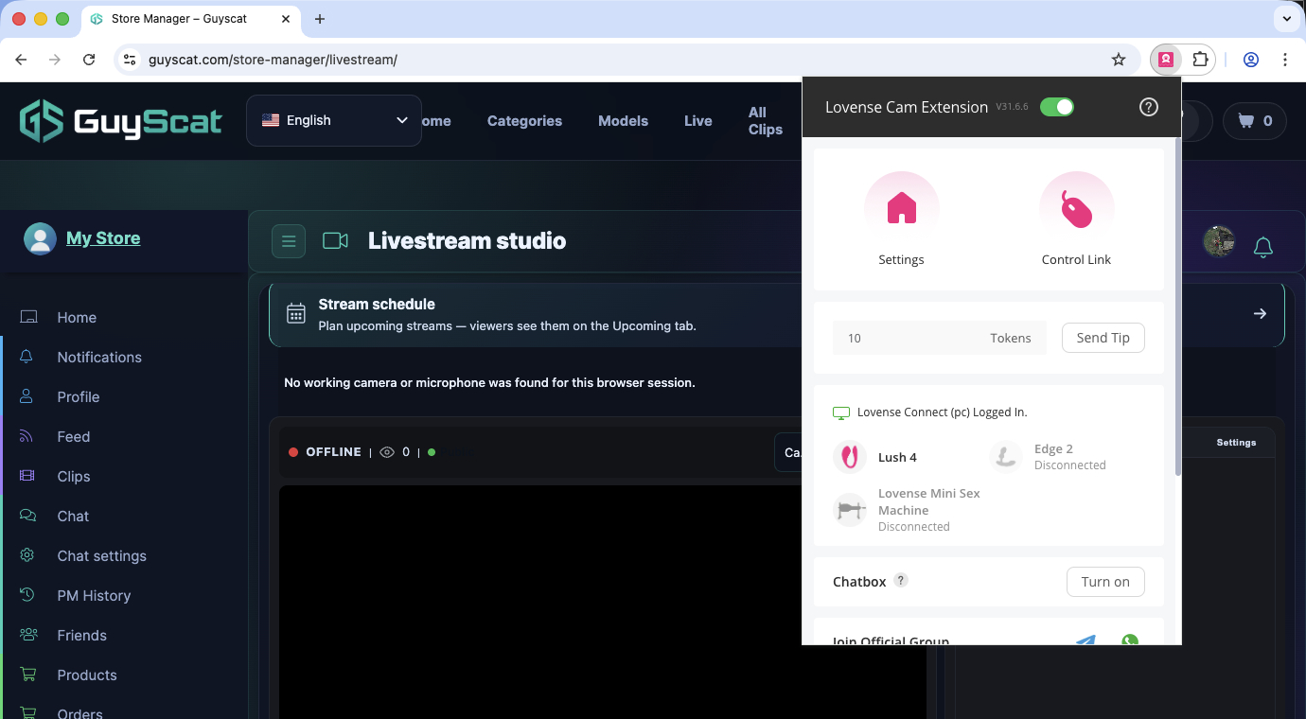1306x719 pixels.
Task: Open Feed in sidebar
Action: (x=74, y=437)
